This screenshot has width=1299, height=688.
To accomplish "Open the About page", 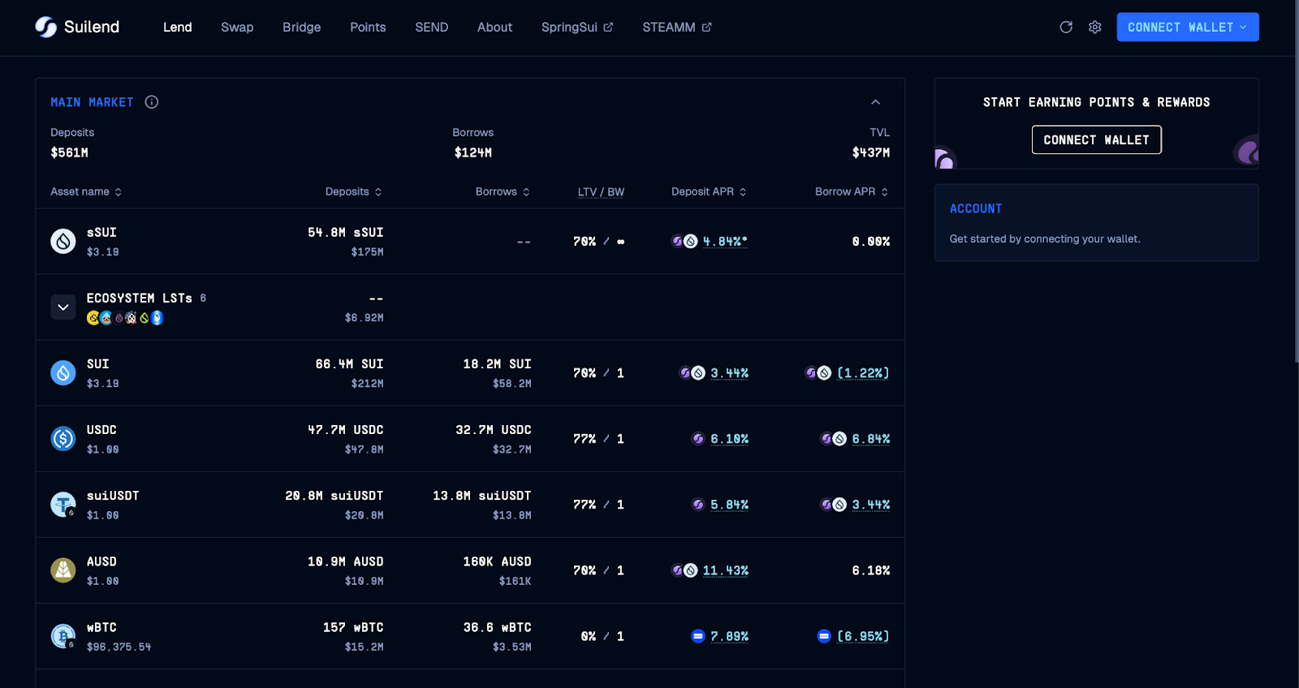I will click(495, 27).
